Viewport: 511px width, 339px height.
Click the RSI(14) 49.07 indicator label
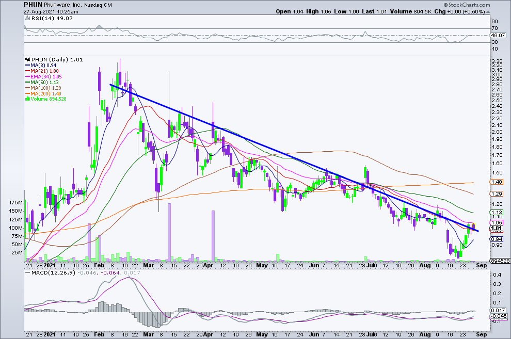pyautogui.click(x=52, y=19)
